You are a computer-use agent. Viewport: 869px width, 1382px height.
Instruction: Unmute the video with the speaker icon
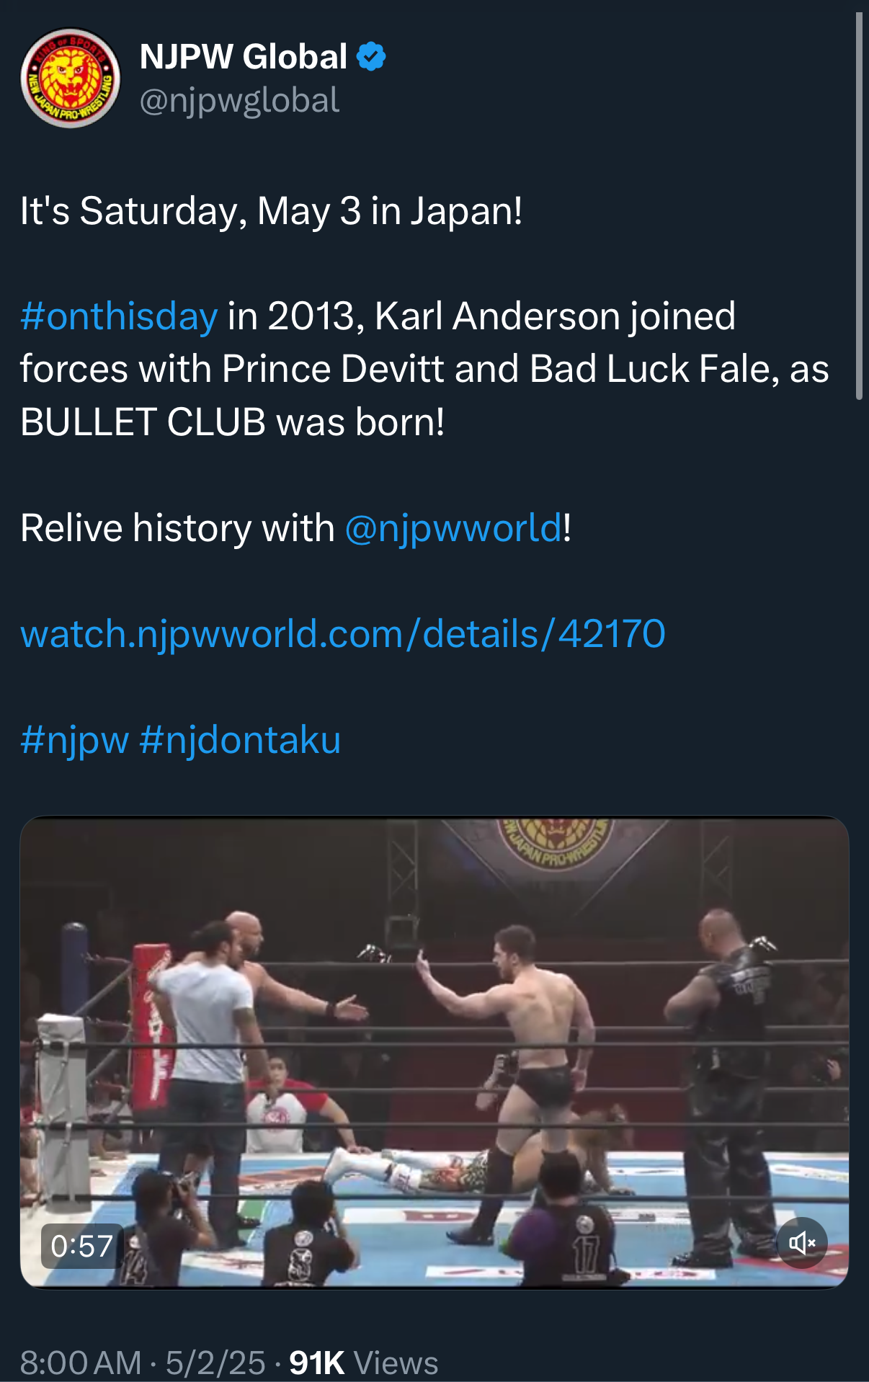[801, 1242]
